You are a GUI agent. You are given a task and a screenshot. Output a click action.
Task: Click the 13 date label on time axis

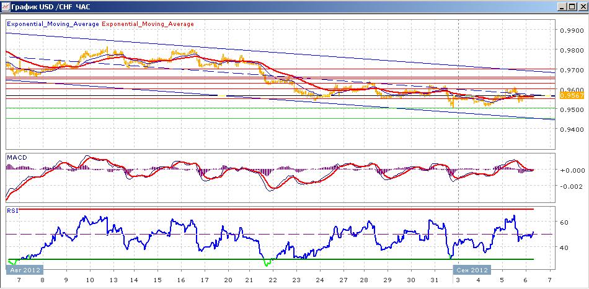coord(113,280)
